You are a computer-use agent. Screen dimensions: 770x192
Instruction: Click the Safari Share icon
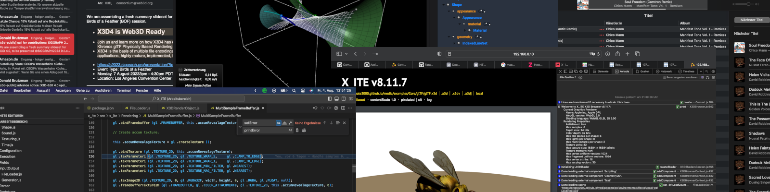click(x=617, y=54)
